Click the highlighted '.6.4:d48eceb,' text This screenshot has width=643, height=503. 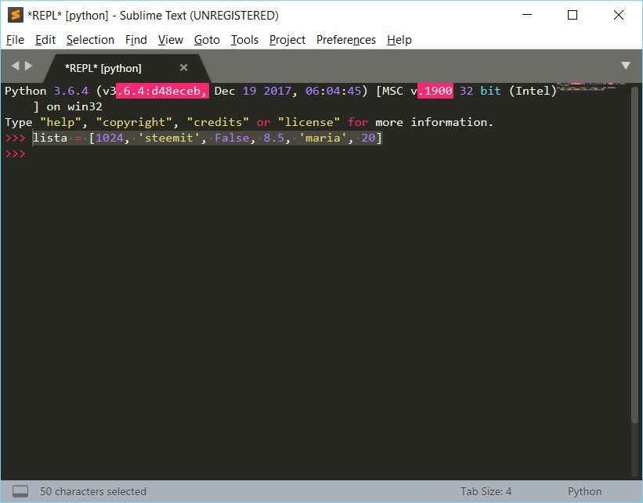[x=162, y=91]
